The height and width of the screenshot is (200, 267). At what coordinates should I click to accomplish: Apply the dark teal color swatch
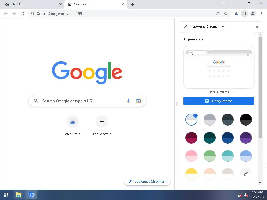[x=209, y=137]
